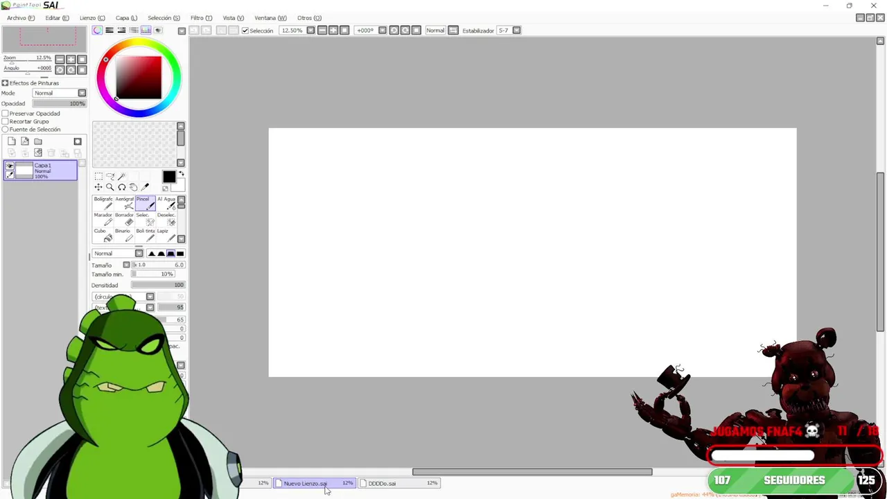
Task: Click zoom out minus button in navigator
Action: tap(60, 60)
